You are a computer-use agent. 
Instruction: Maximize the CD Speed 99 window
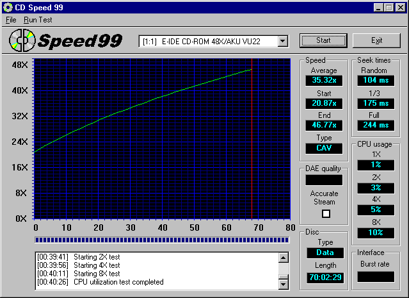pyautogui.click(x=389, y=8)
